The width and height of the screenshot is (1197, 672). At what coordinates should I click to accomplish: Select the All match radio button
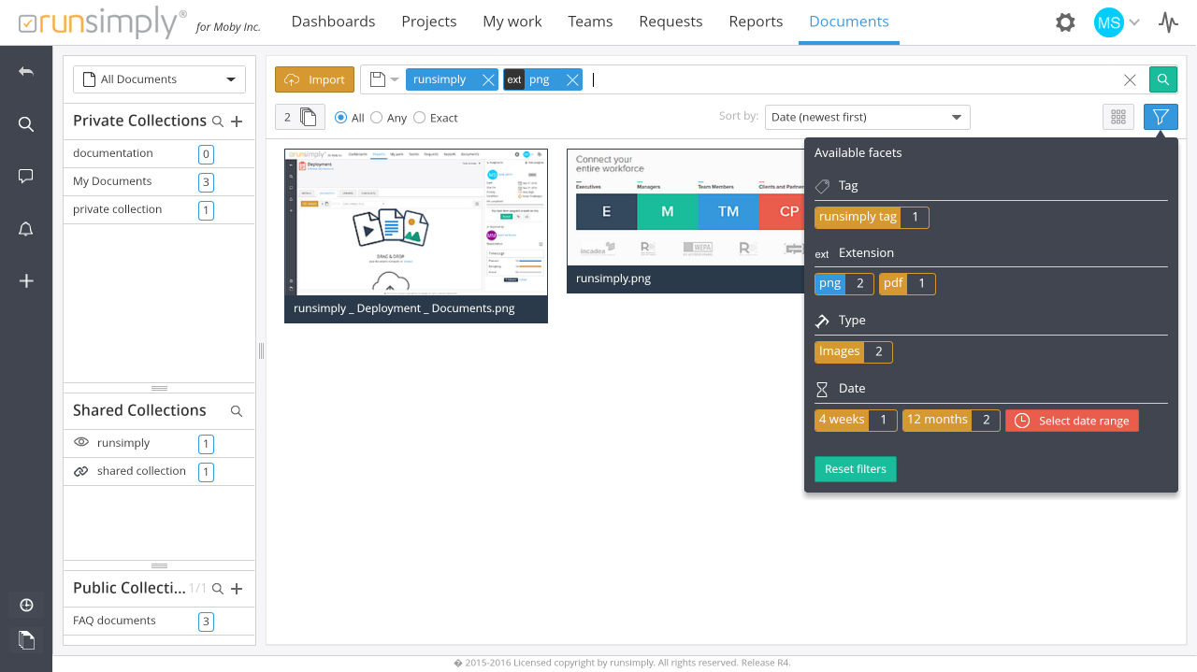tap(341, 118)
